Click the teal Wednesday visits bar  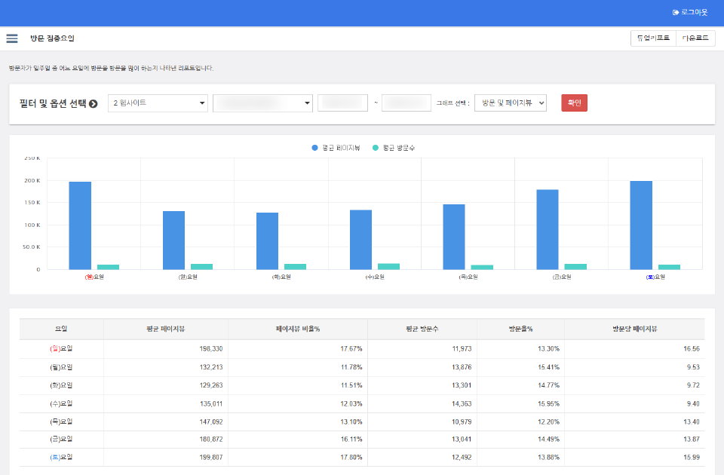pyautogui.click(x=388, y=266)
